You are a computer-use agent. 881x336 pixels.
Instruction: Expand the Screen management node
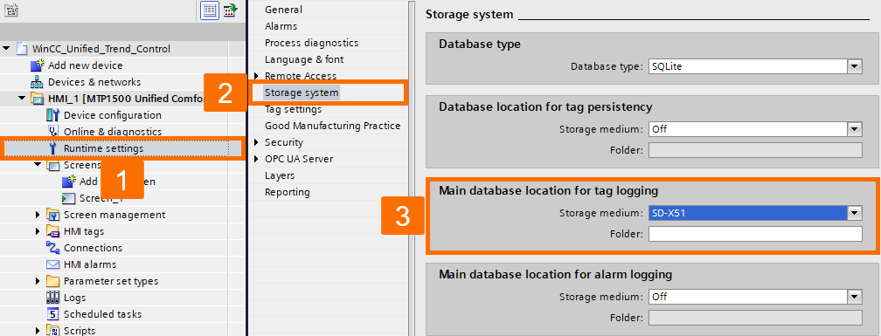pos(38,215)
